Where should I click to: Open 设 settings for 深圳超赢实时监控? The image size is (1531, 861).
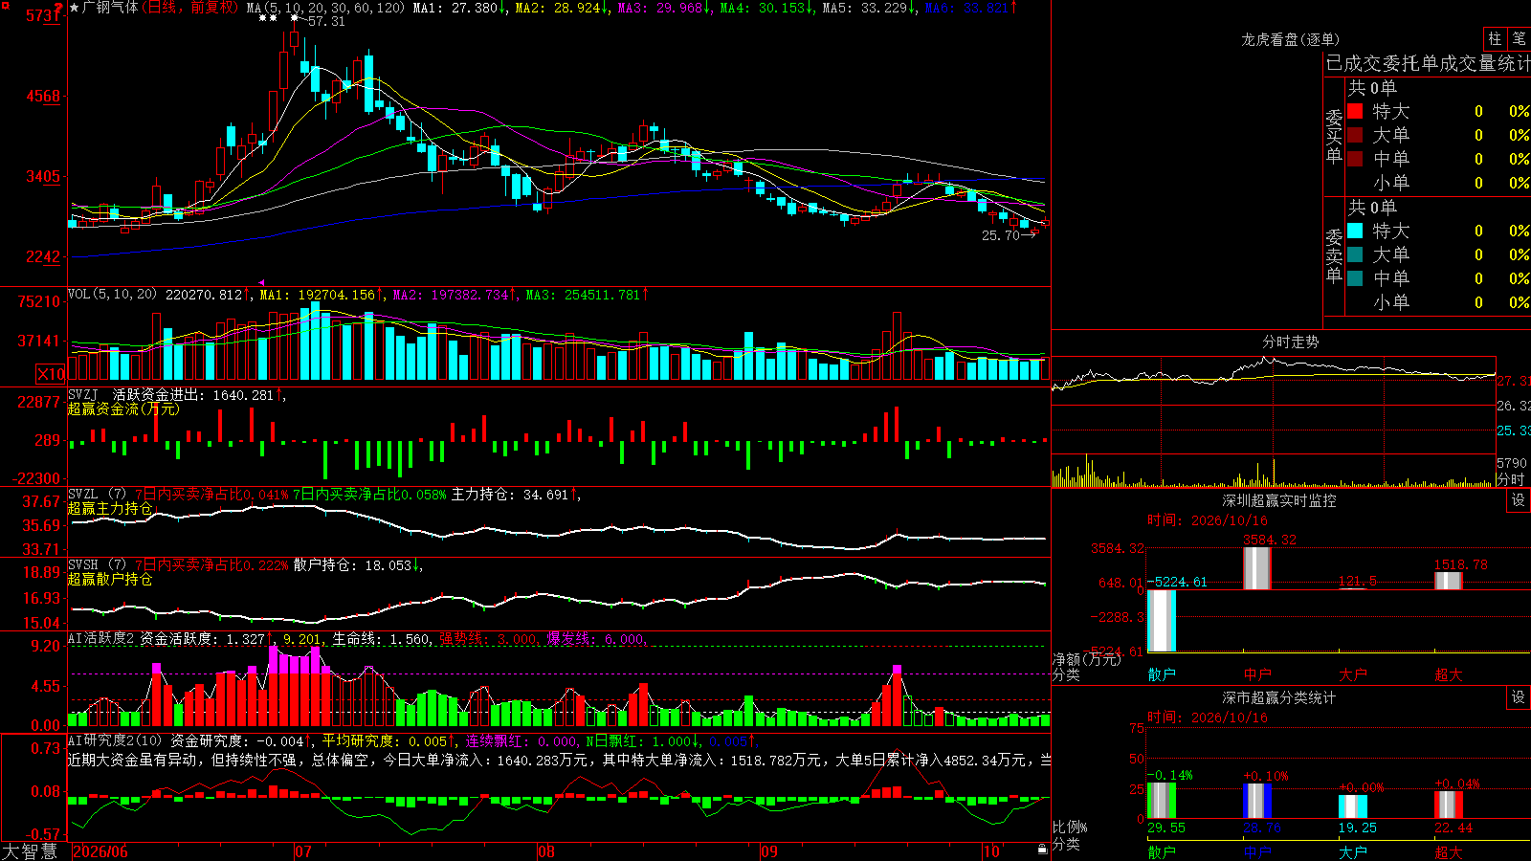click(x=1519, y=500)
